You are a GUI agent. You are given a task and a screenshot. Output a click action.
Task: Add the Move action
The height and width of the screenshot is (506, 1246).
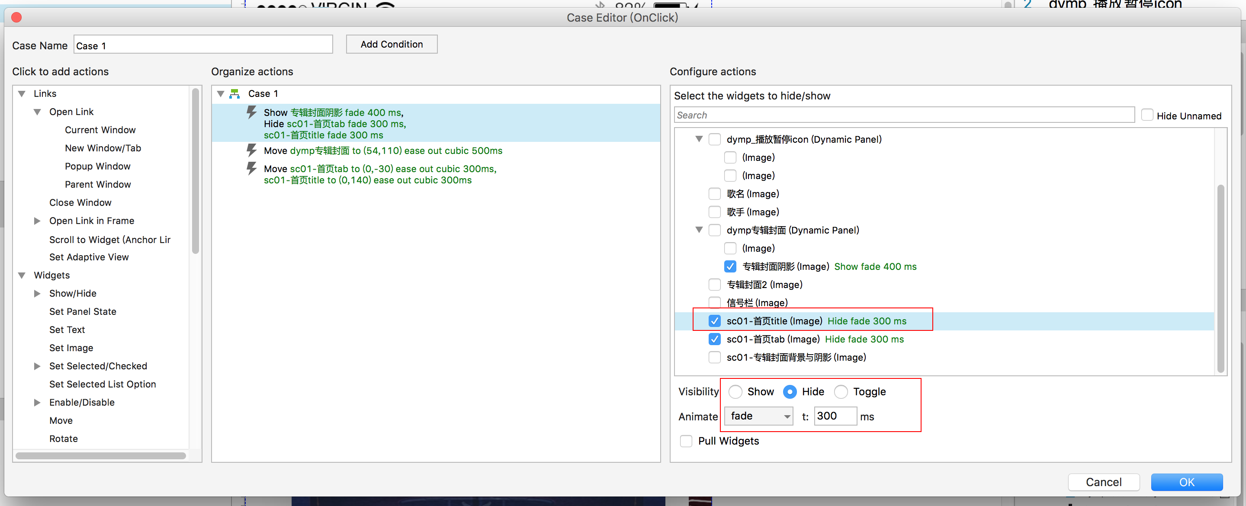[61, 421]
